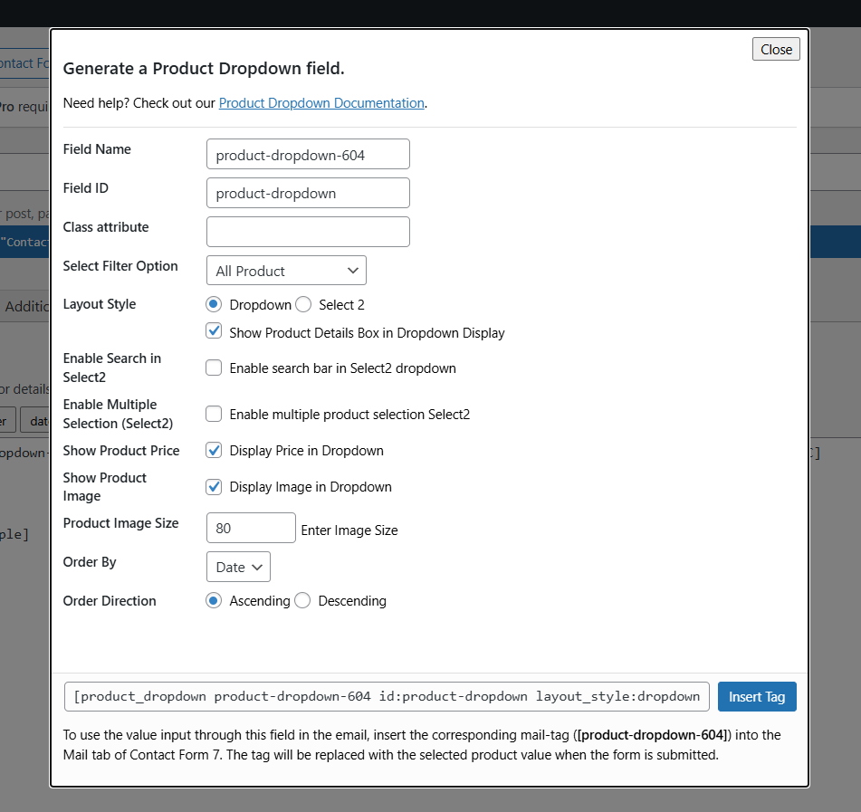This screenshot has width=861, height=812.
Task: Enable multiple product selection Select2 checkbox
Action: pyautogui.click(x=214, y=414)
